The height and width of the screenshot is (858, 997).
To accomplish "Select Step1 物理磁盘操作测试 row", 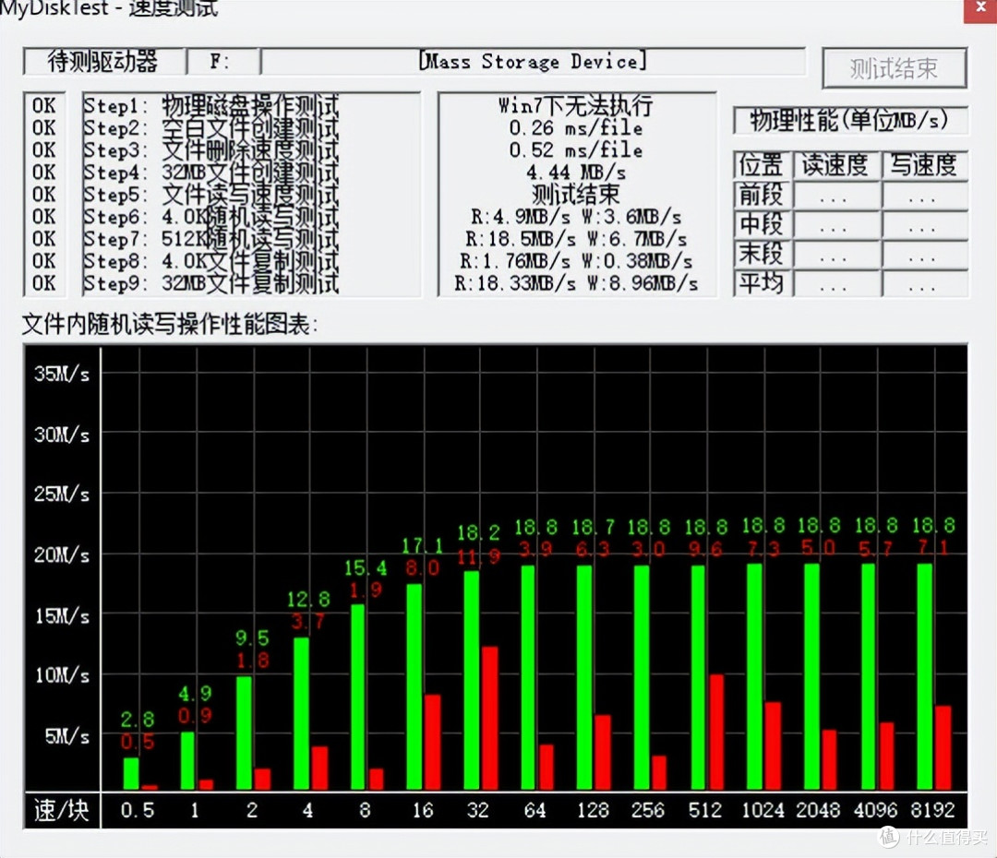I will tap(211, 105).
